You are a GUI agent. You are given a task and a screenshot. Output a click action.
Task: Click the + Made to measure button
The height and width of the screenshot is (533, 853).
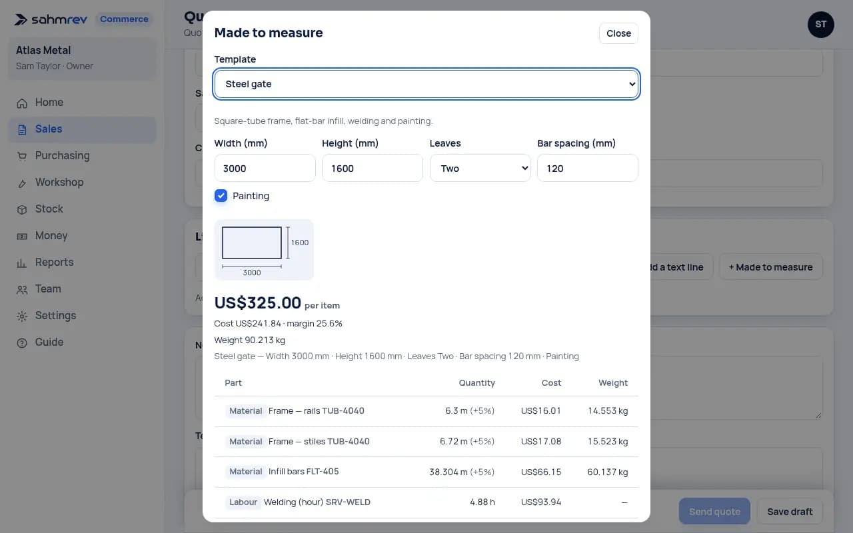click(770, 267)
